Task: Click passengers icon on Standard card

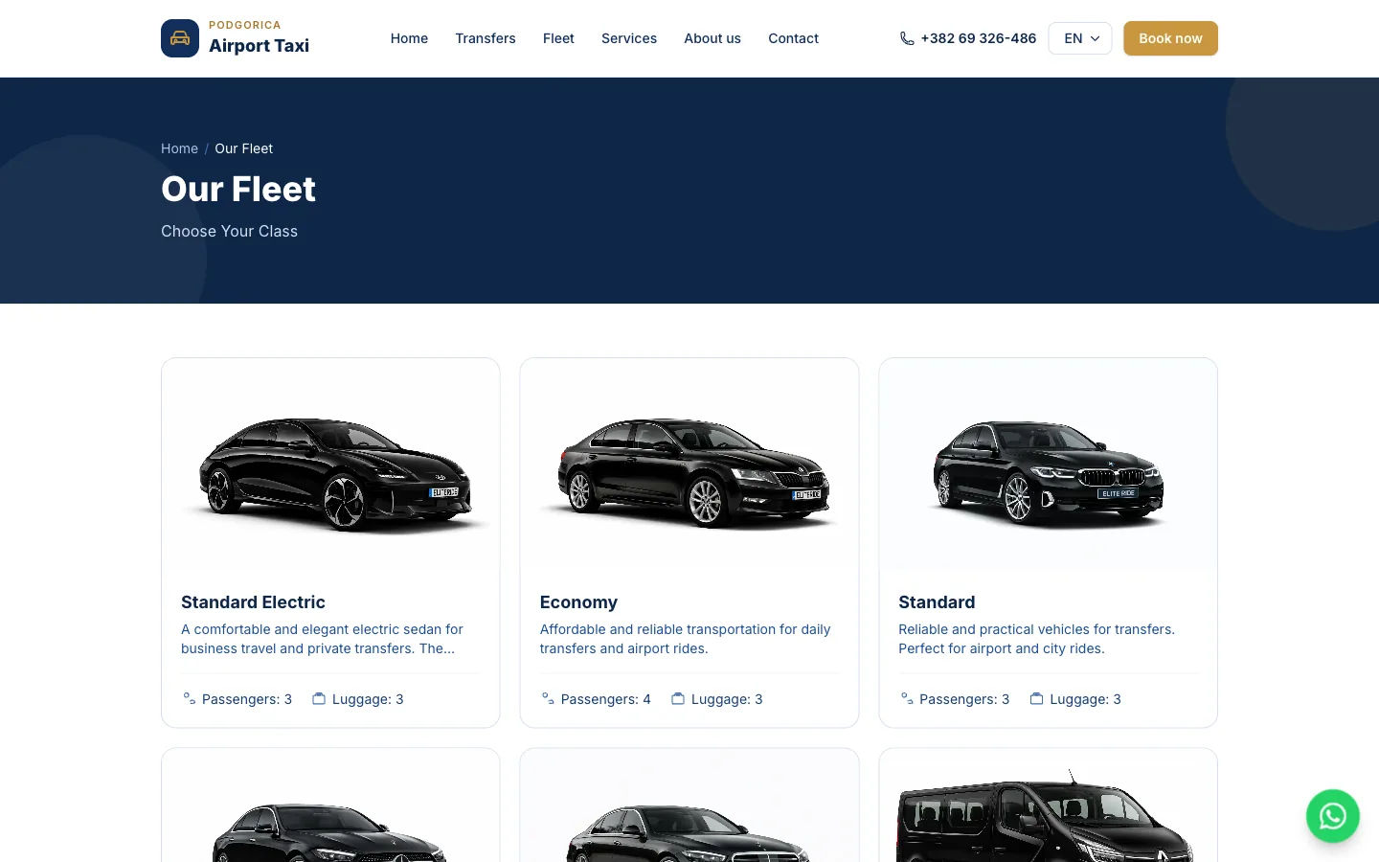Action: [x=907, y=699]
